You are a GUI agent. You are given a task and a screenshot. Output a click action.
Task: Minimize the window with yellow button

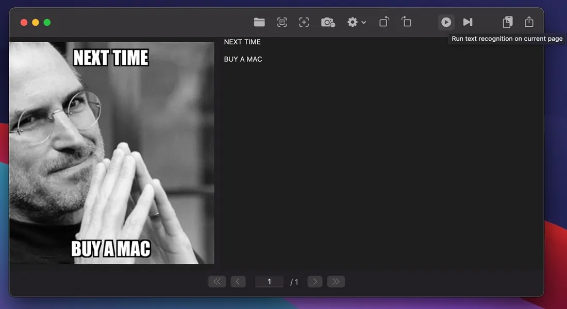point(36,23)
